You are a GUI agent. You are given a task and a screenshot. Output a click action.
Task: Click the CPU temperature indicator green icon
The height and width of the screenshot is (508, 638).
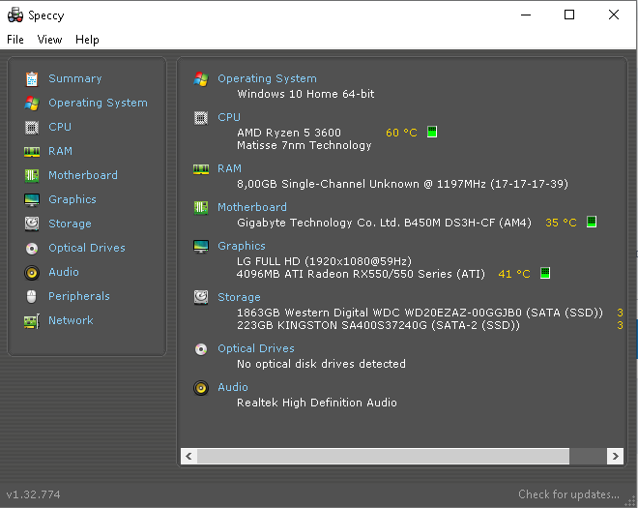point(432,132)
